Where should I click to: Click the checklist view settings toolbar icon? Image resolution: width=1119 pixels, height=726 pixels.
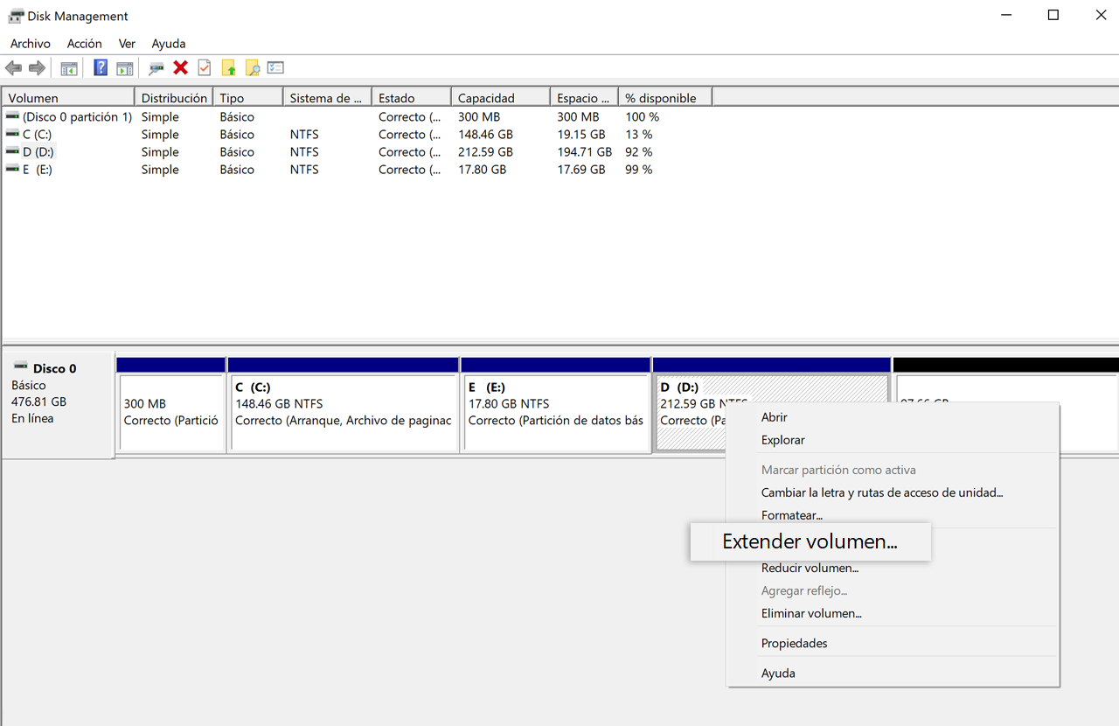276,68
